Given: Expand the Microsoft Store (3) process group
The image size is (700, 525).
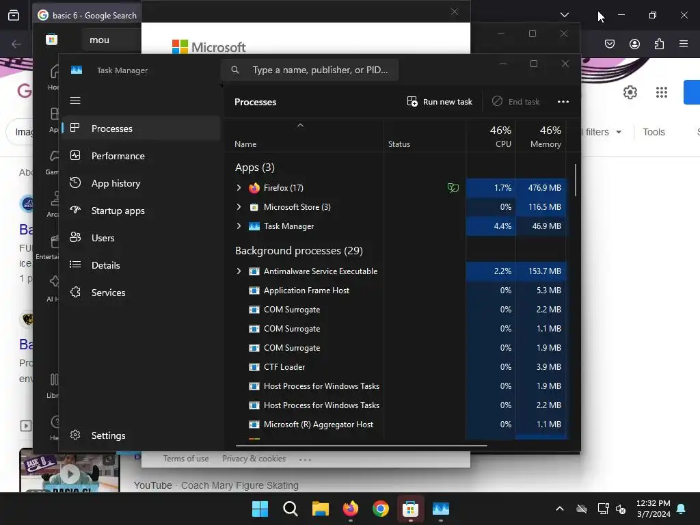Looking at the screenshot, I should pos(239,206).
